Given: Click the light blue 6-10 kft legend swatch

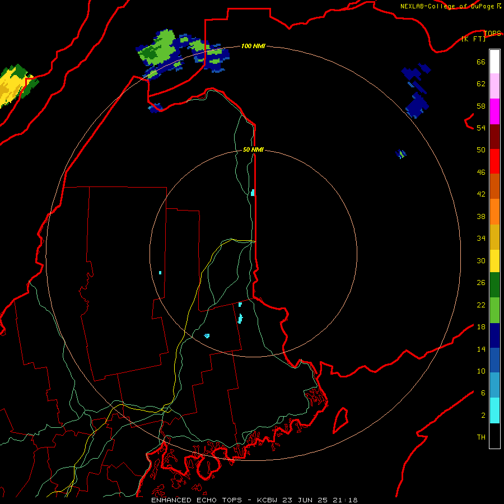Looking at the screenshot, I should click(x=494, y=385).
